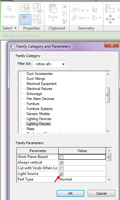Click the highlighted Properties palette icon

[x=25, y=19]
